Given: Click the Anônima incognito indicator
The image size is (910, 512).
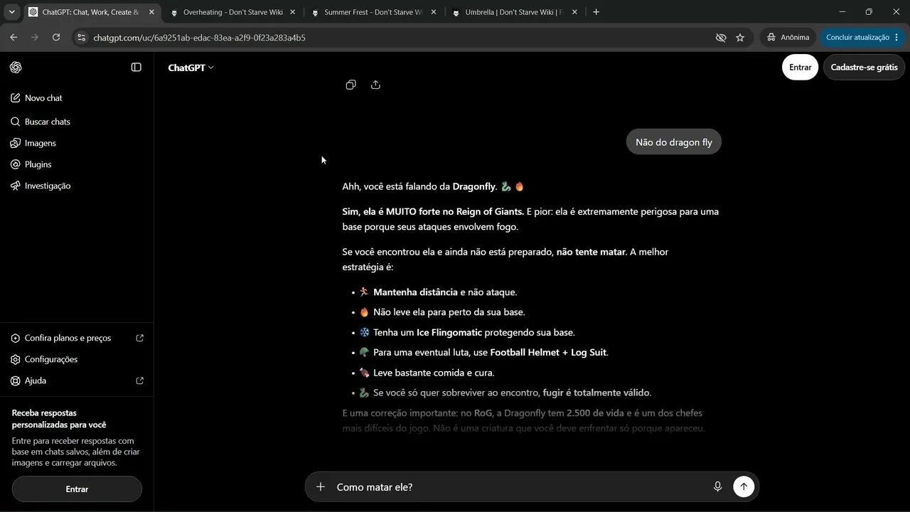Looking at the screenshot, I should tap(788, 37).
